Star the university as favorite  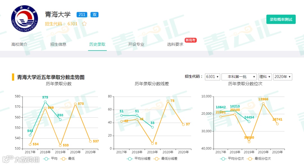(84, 24)
